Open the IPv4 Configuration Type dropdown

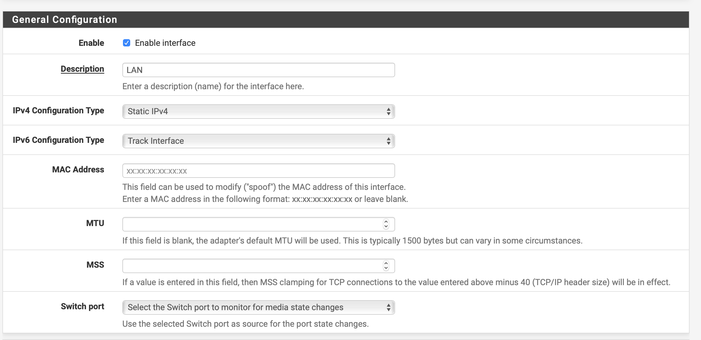point(258,112)
